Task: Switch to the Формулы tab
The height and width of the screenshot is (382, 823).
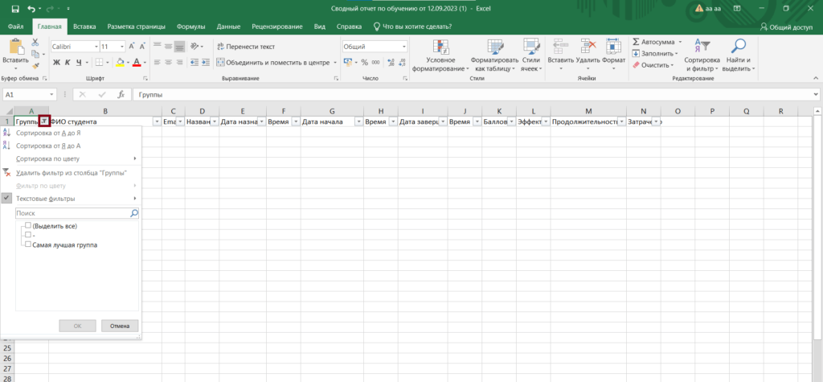Action: [x=191, y=27]
